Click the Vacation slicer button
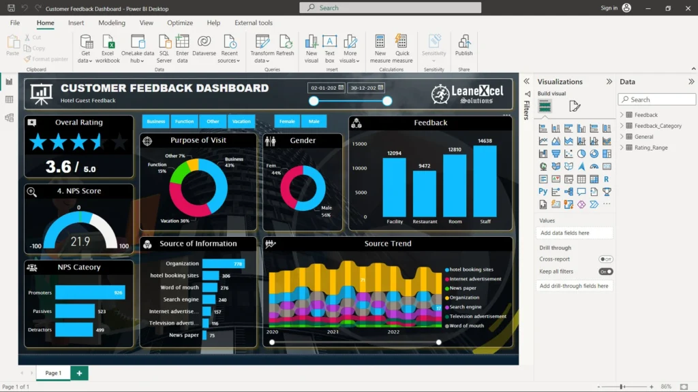The image size is (698, 392). pyautogui.click(x=241, y=121)
